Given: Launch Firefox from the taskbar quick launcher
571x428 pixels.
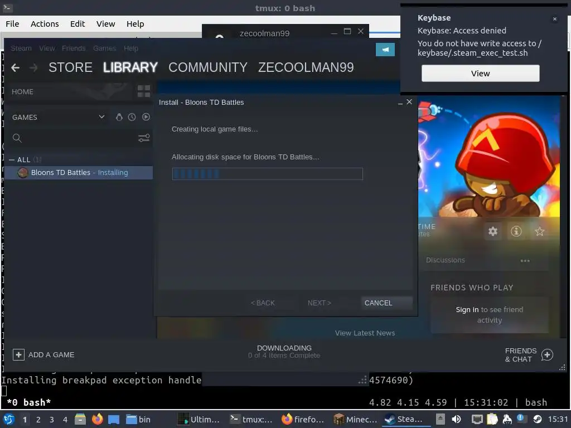Looking at the screenshot, I should [x=97, y=419].
